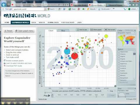Click the large red bubble
The image size is (140, 105).
click(x=75, y=56)
